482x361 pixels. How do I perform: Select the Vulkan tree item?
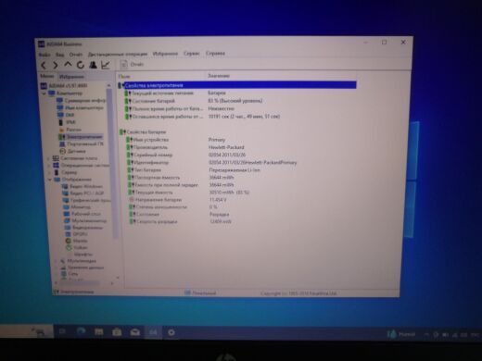(x=77, y=247)
